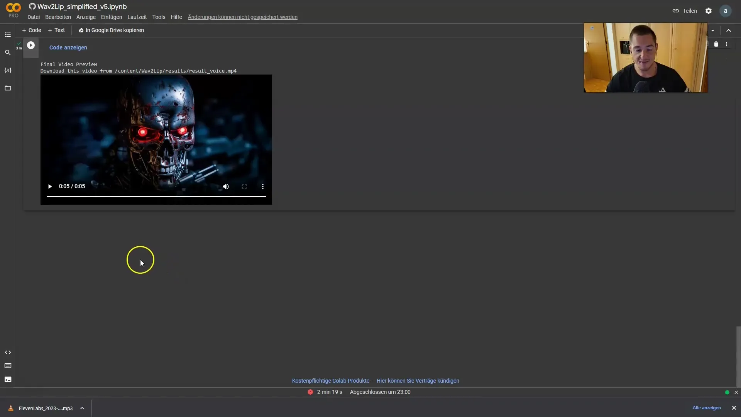Open the Datei menu item
The height and width of the screenshot is (417, 741).
[33, 17]
